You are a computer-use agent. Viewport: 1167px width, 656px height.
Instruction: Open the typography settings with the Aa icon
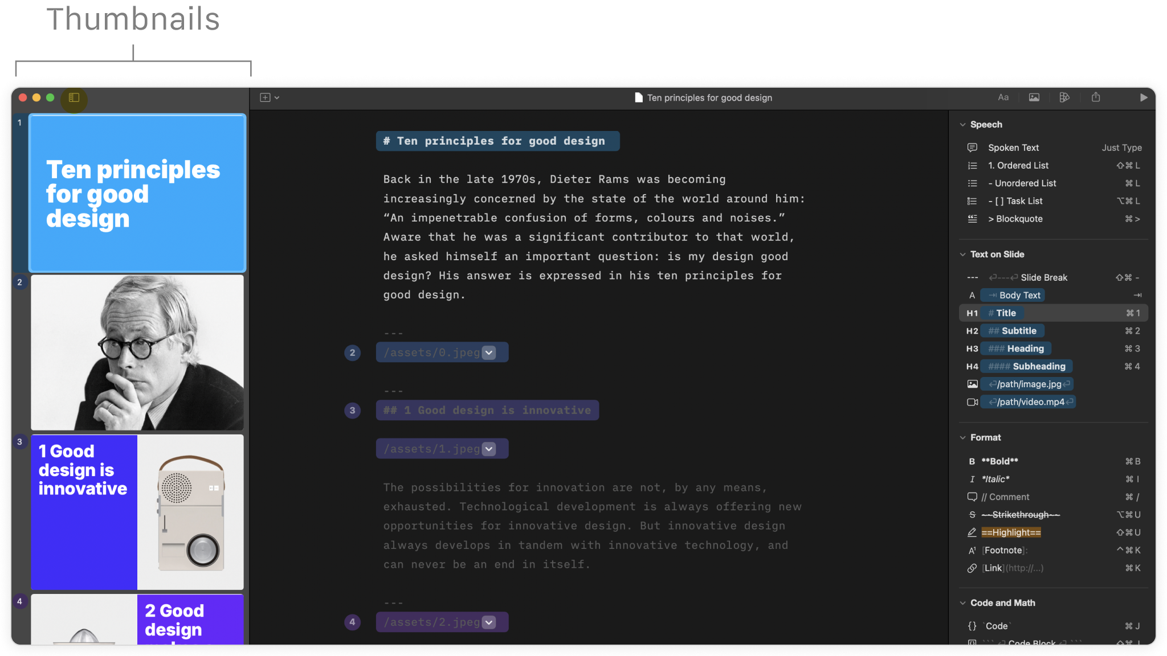(1003, 97)
